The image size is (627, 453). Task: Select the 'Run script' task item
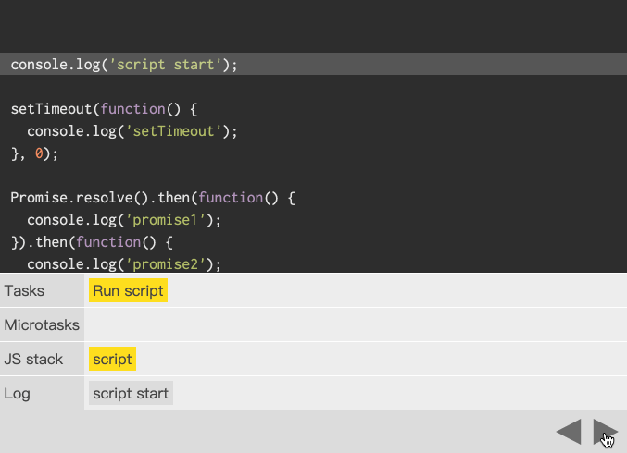[128, 290]
